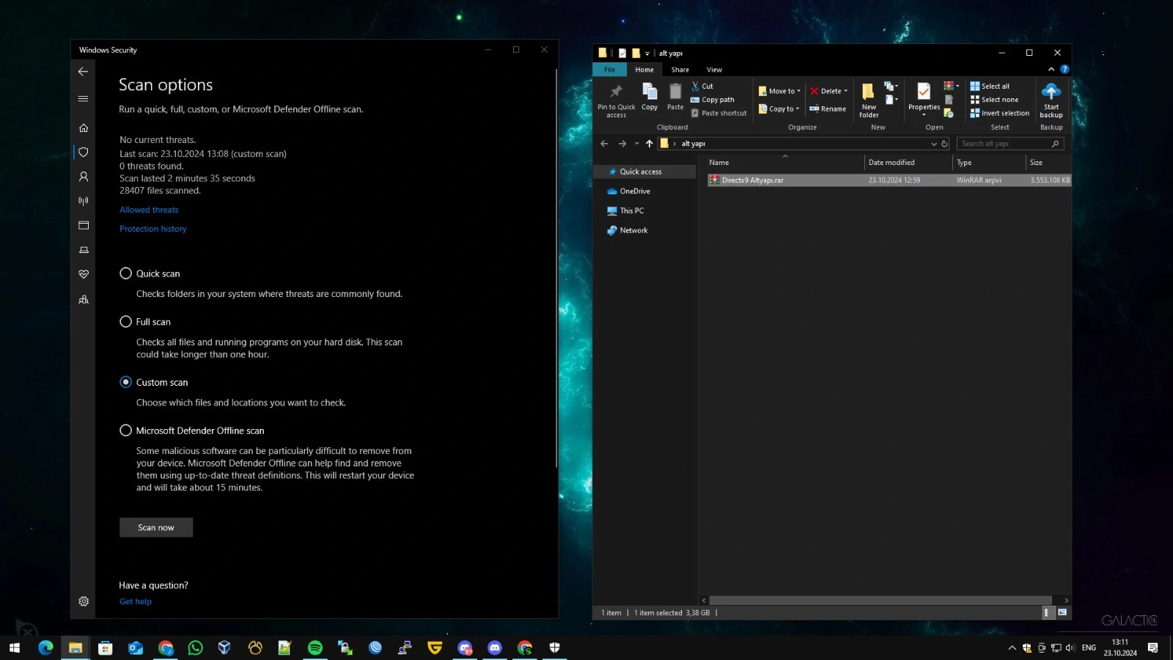
Task: Open Spotify from the taskbar
Action: tap(315, 648)
